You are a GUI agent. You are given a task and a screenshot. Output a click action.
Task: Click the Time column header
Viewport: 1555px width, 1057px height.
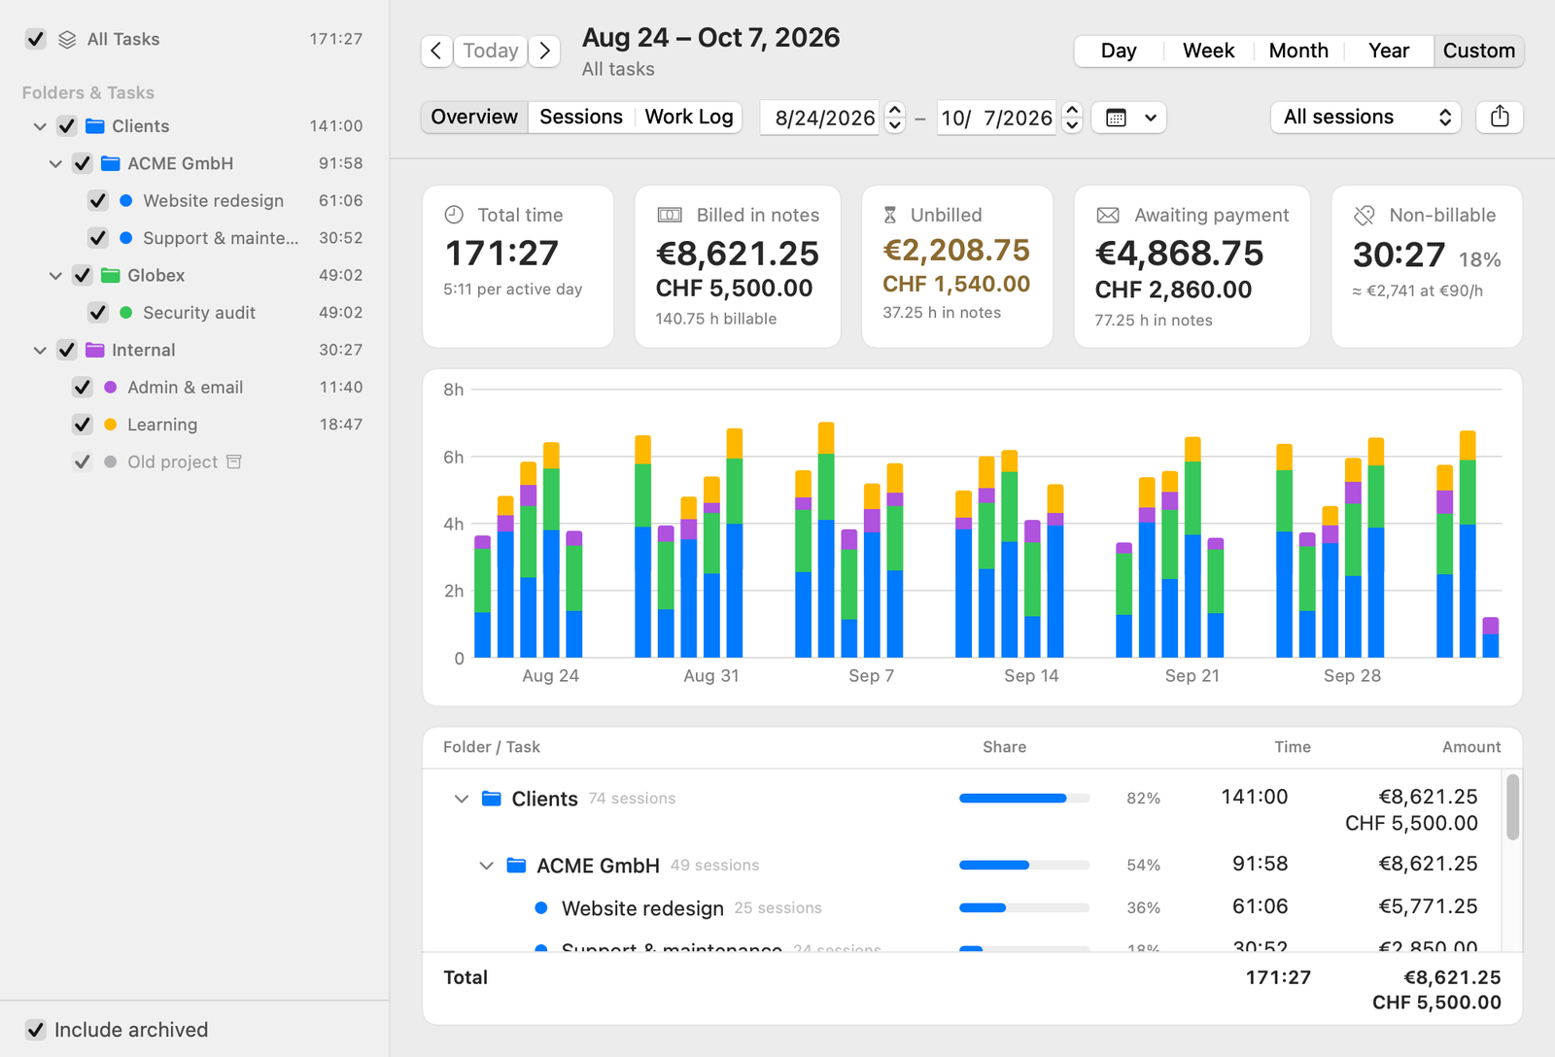point(1293,747)
